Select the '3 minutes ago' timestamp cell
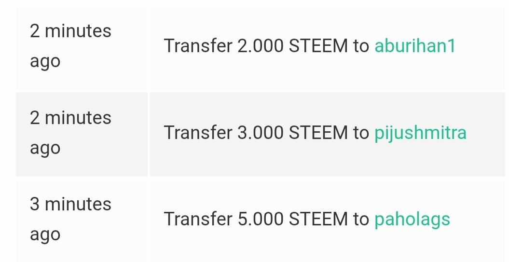 (x=82, y=220)
